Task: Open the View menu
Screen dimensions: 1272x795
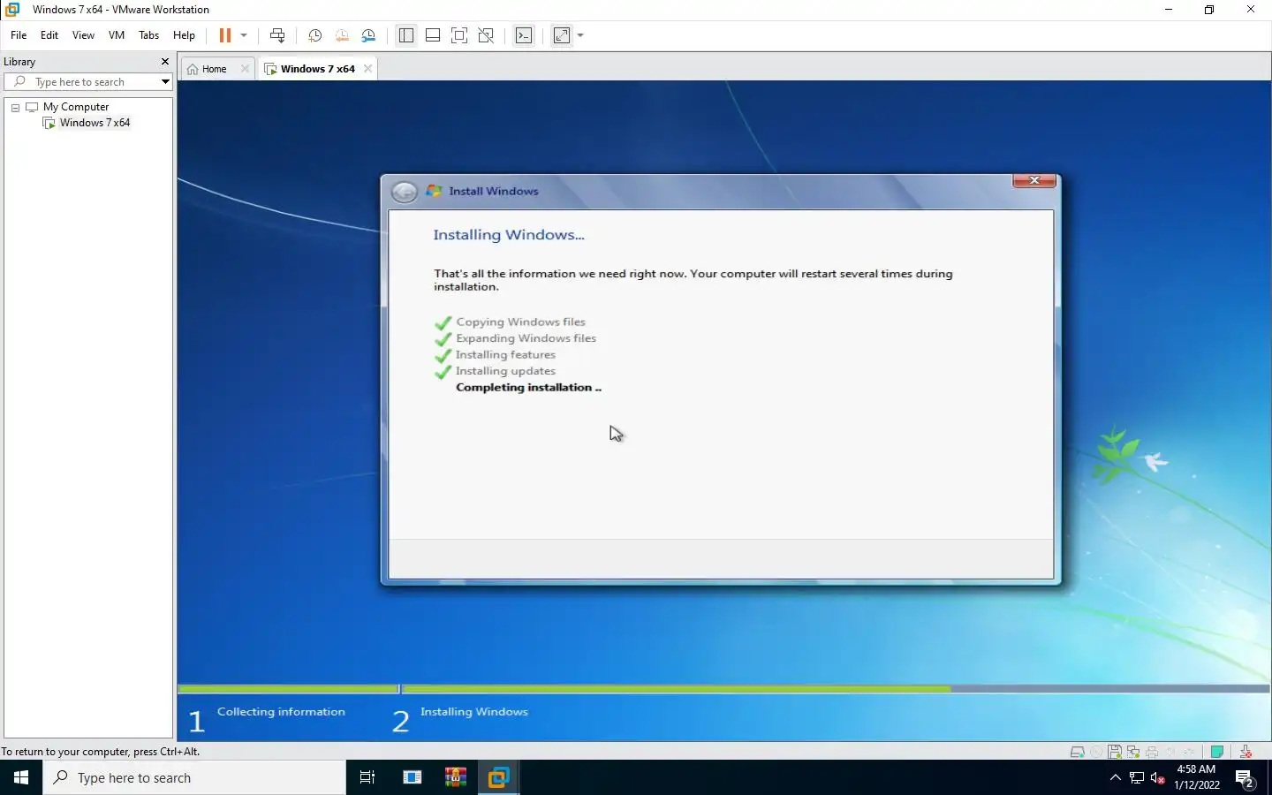Action: tap(83, 35)
